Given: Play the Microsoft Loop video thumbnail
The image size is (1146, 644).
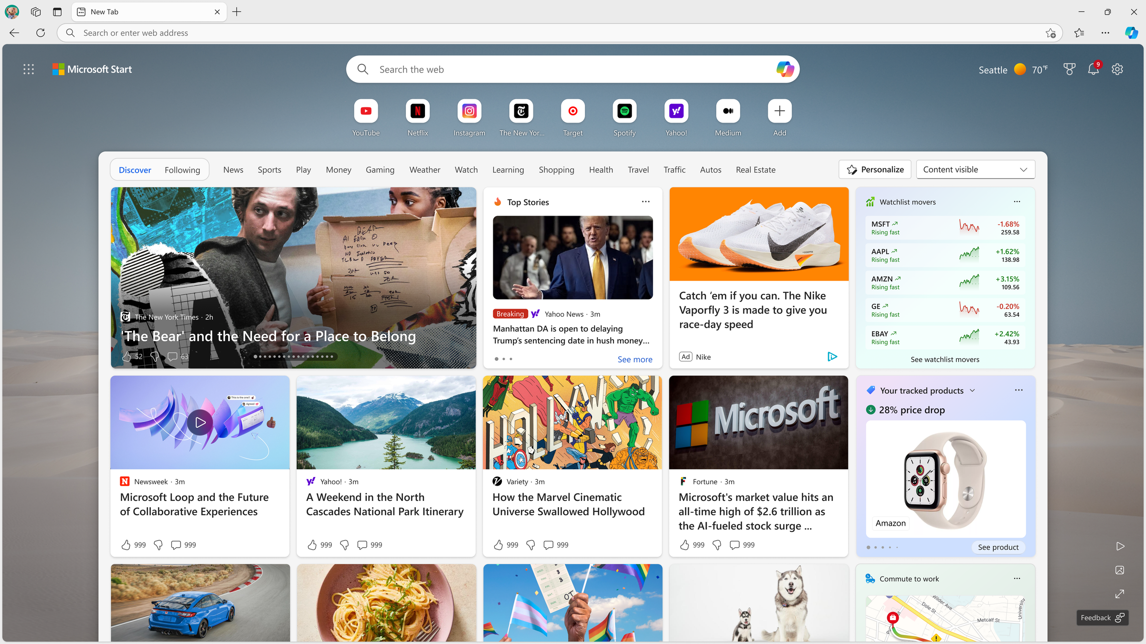Looking at the screenshot, I should pyautogui.click(x=200, y=422).
